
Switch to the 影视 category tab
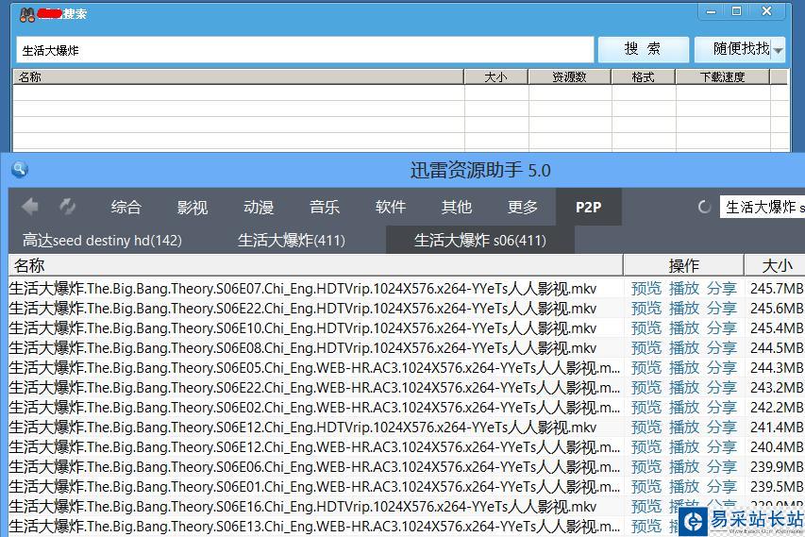[x=192, y=207]
